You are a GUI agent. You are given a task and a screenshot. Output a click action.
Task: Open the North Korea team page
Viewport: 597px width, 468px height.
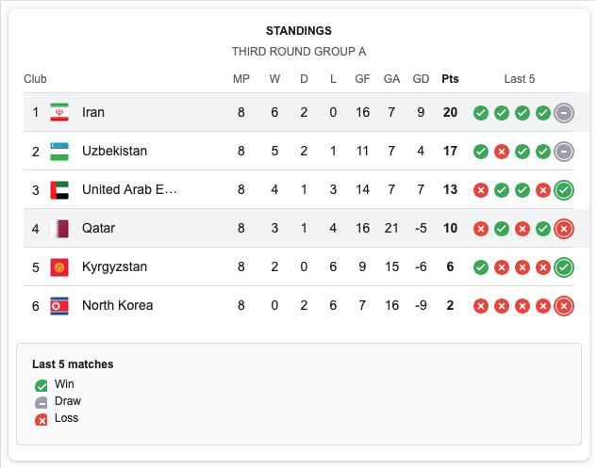(x=117, y=305)
